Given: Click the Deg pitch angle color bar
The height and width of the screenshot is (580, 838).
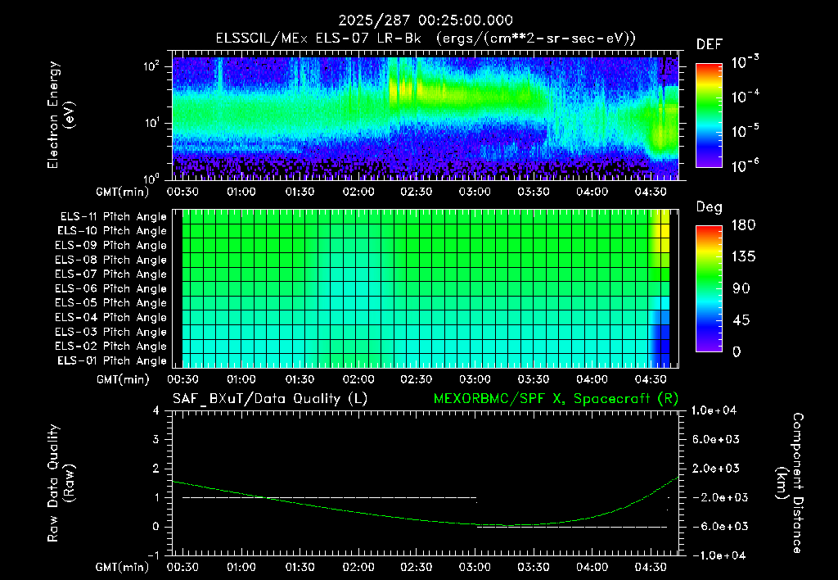Looking at the screenshot, I should pyautogui.click(x=710, y=289).
